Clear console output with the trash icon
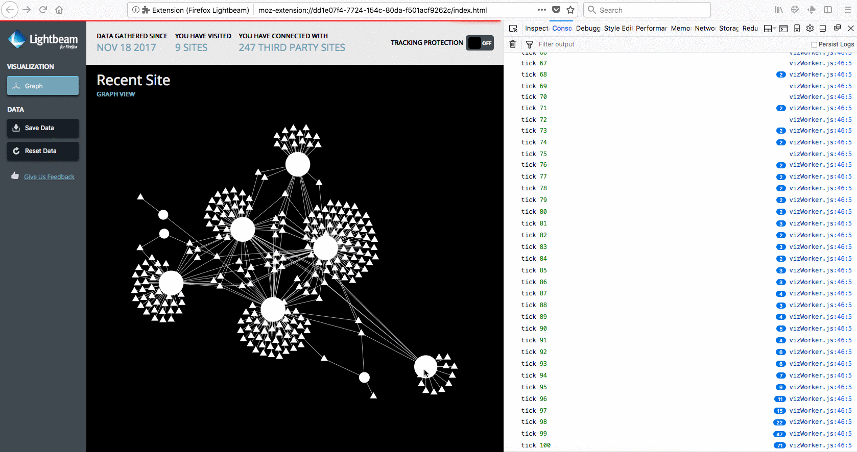Screen dimensions: 857x452 click(513, 44)
